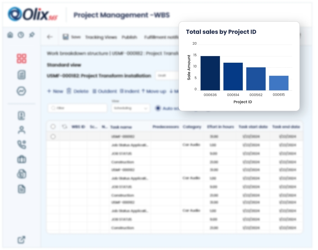The width and height of the screenshot is (318, 250).
Task: Click the 000636 bar in chart
Action: (210, 73)
